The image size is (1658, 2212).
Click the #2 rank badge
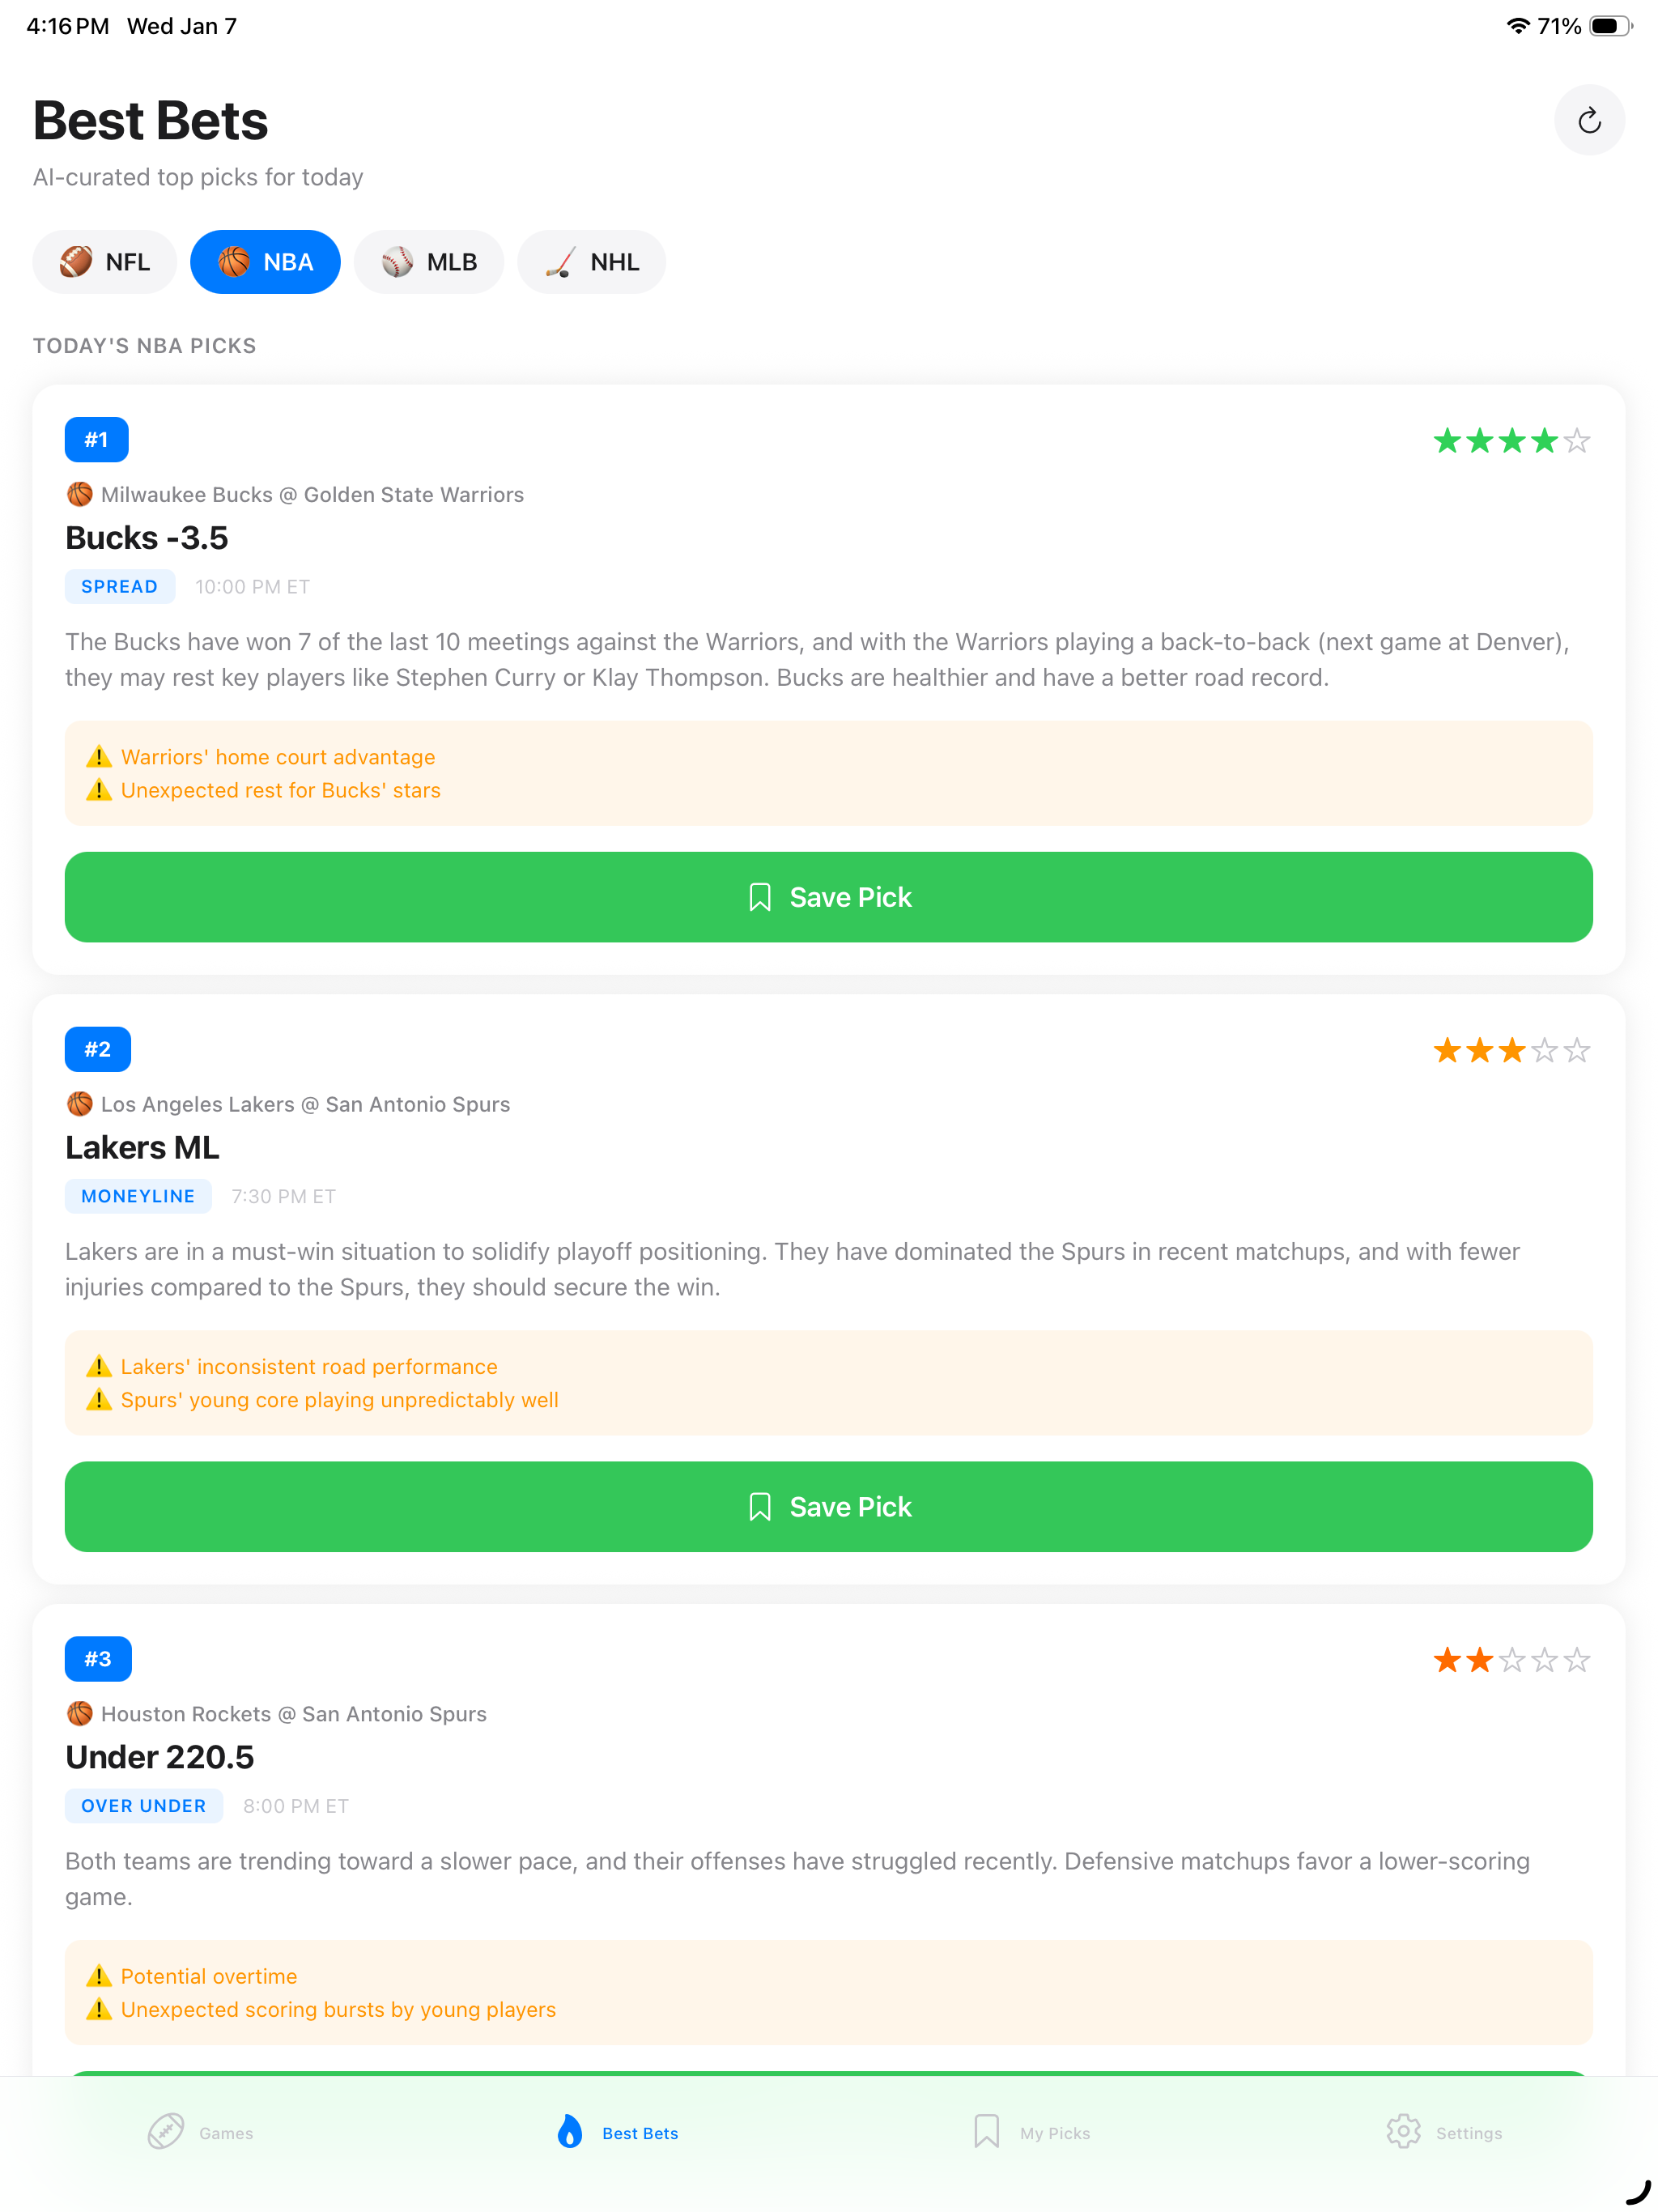98,1049
